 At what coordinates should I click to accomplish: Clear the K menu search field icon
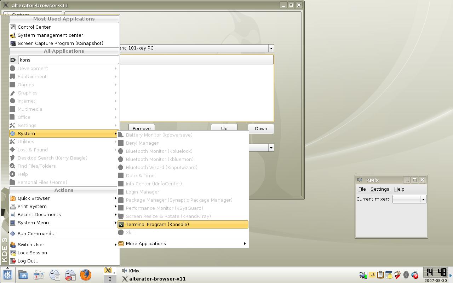click(x=13, y=60)
